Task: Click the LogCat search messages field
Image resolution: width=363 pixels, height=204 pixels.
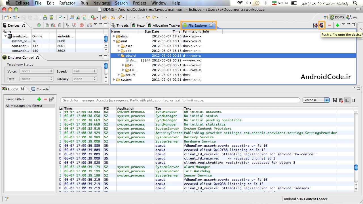Action: pyautogui.click(x=180, y=100)
